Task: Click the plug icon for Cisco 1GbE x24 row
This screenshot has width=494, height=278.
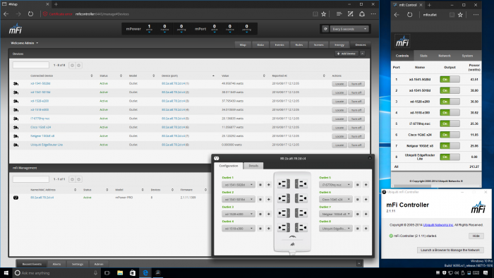Action: 16,127
